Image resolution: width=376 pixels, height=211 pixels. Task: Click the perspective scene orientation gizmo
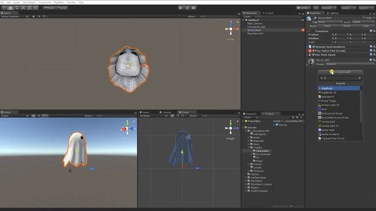pos(127,129)
